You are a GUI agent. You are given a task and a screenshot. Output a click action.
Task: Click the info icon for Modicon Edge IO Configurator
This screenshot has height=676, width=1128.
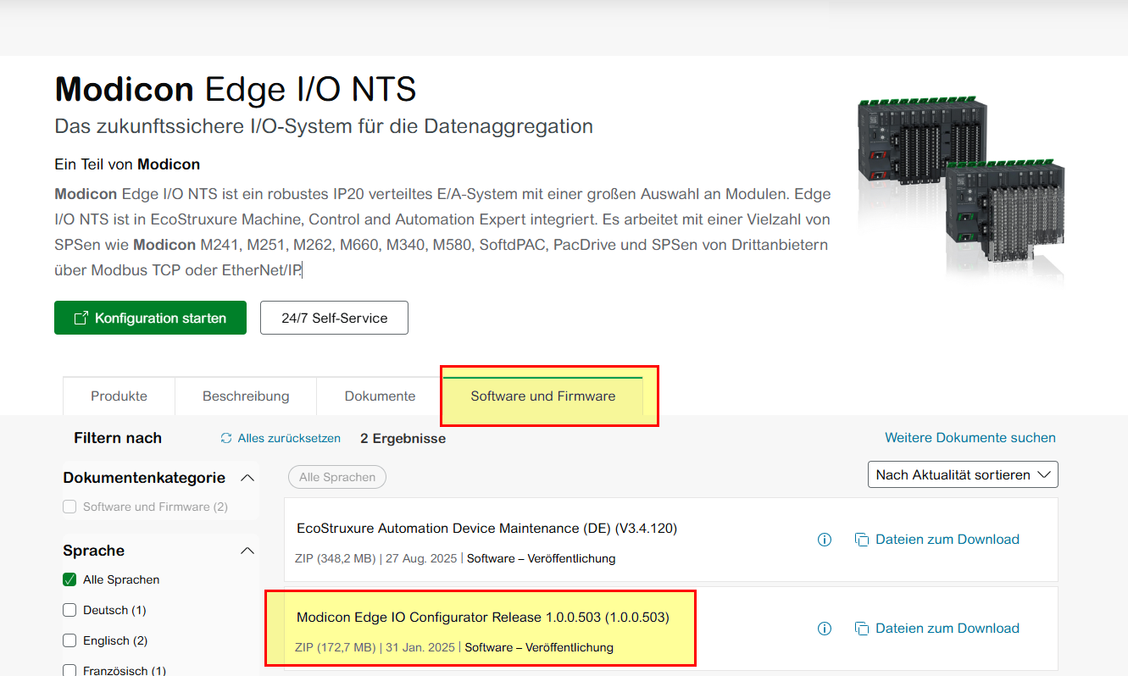[825, 629]
